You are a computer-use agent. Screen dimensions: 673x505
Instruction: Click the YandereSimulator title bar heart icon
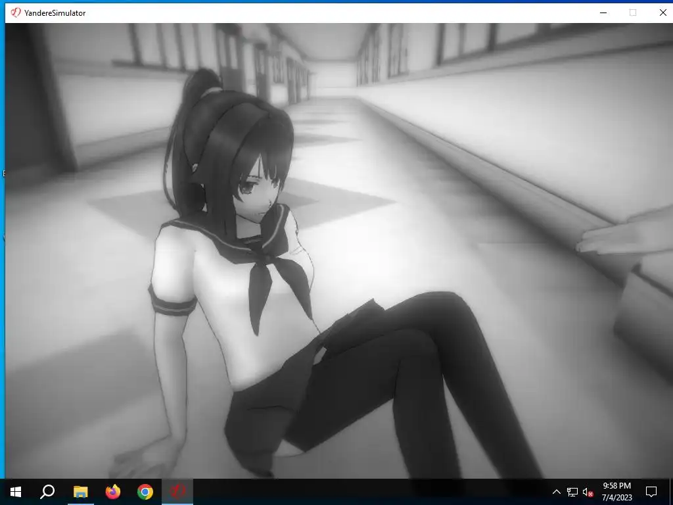(16, 12)
